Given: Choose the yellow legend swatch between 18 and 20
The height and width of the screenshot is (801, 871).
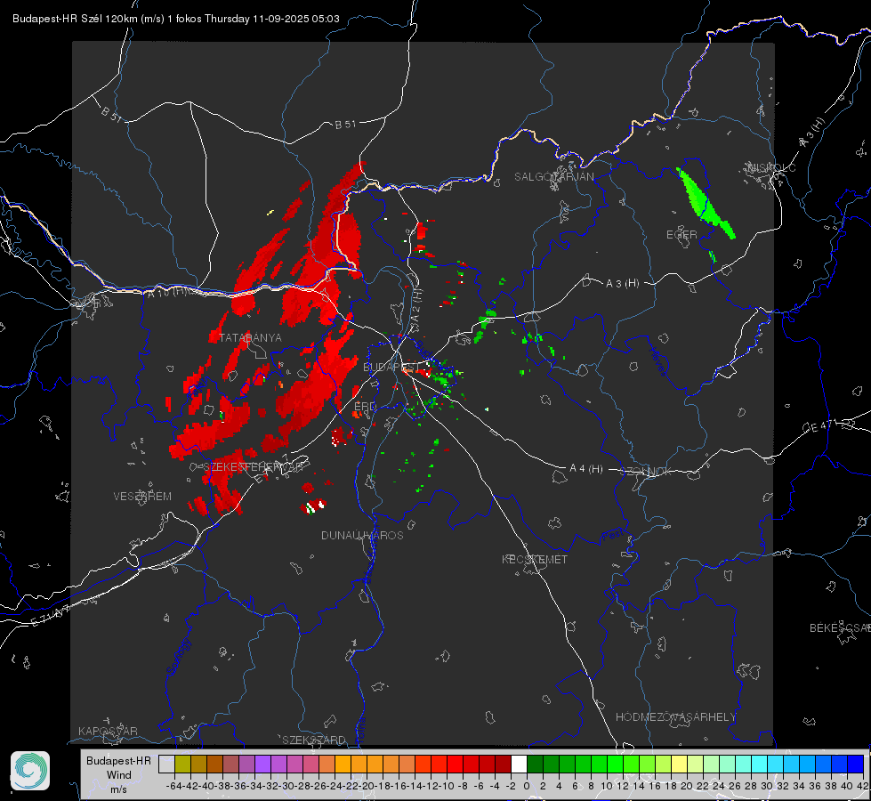Looking at the screenshot, I should point(680,764).
